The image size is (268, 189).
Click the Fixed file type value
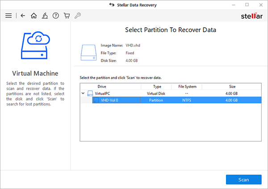click(130, 53)
